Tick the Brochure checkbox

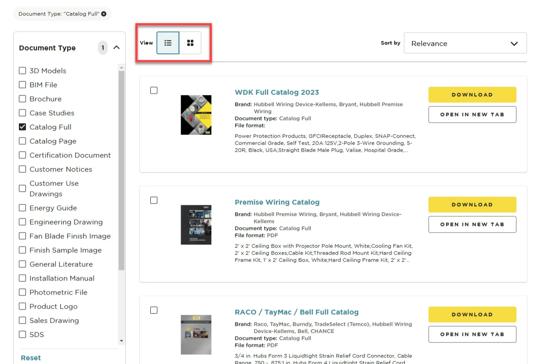click(22, 99)
